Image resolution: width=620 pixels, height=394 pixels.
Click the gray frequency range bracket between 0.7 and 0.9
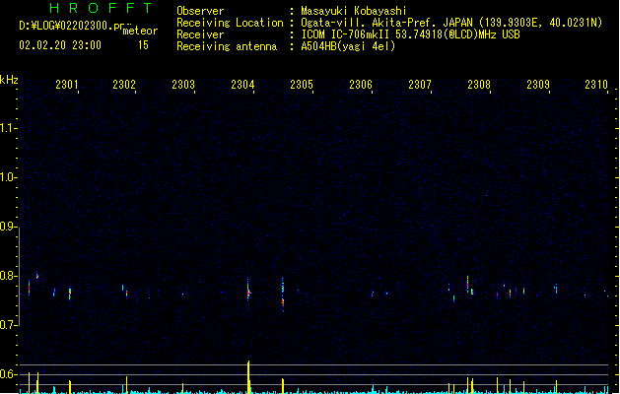(19, 276)
